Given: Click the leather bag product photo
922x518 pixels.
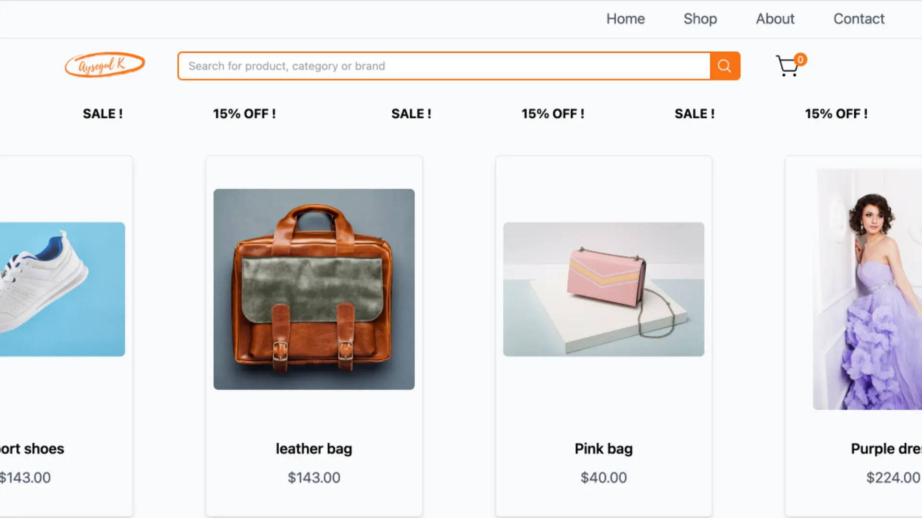Looking at the screenshot, I should [x=314, y=288].
